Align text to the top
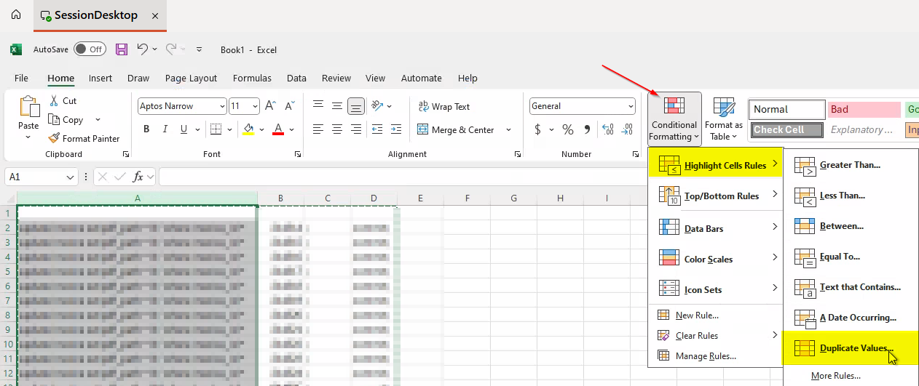Image resolution: width=919 pixels, height=386 pixels. (x=318, y=105)
